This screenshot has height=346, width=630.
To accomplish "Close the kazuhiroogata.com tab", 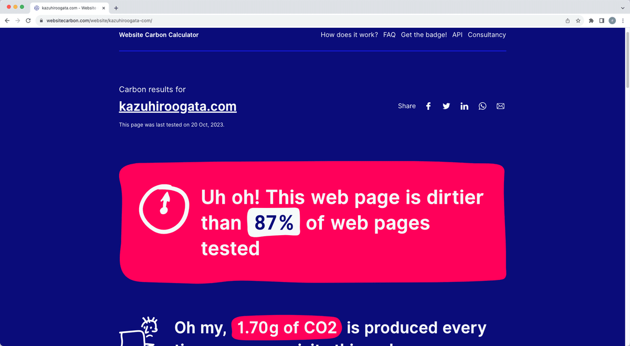I will [103, 8].
